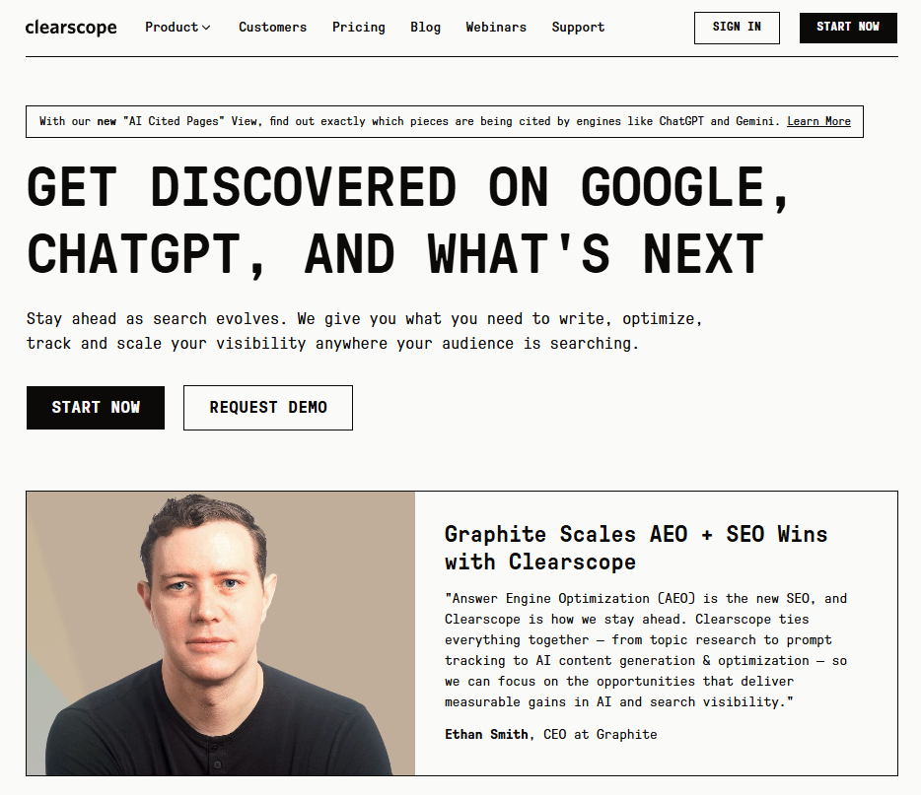Open the Webinars section
Screen dimensions: 921x795
496,28
